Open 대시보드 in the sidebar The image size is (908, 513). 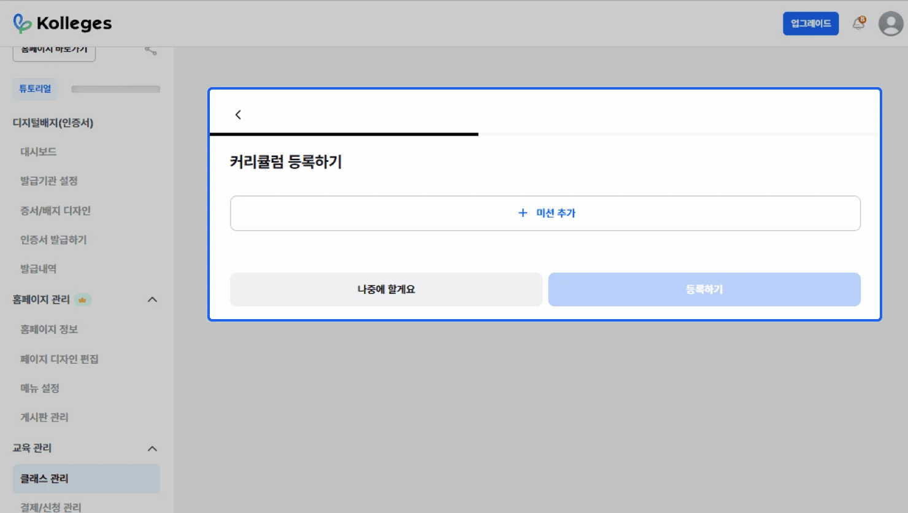38,152
